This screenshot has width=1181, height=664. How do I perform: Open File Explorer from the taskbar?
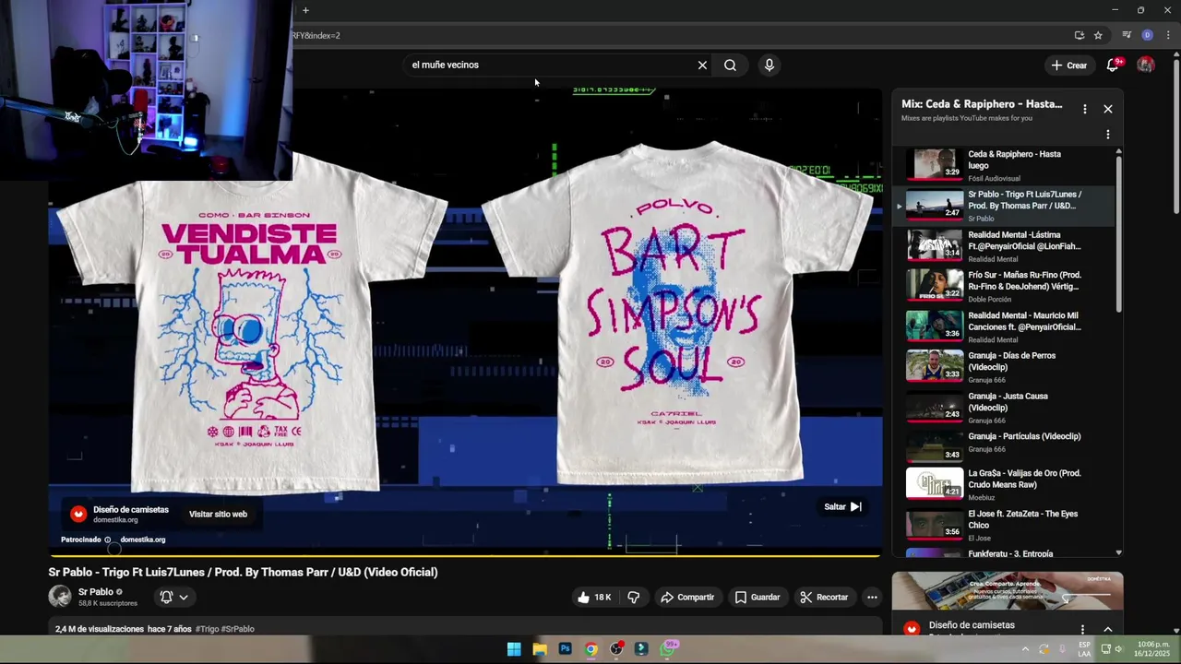[540, 649]
